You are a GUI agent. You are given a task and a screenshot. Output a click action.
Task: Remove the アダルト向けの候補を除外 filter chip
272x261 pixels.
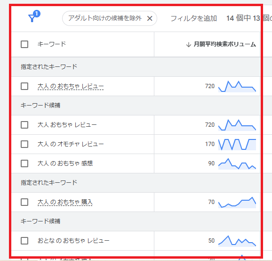[150, 18]
